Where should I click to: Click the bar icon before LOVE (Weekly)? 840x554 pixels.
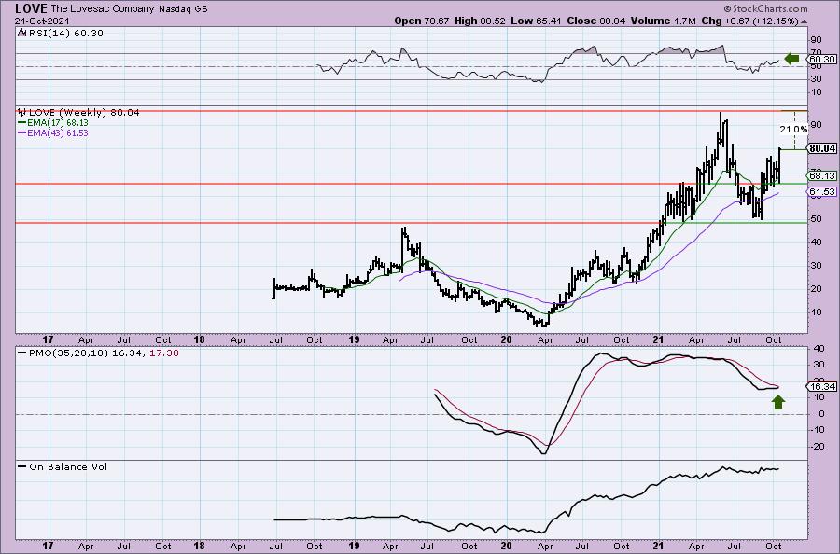point(22,113)
